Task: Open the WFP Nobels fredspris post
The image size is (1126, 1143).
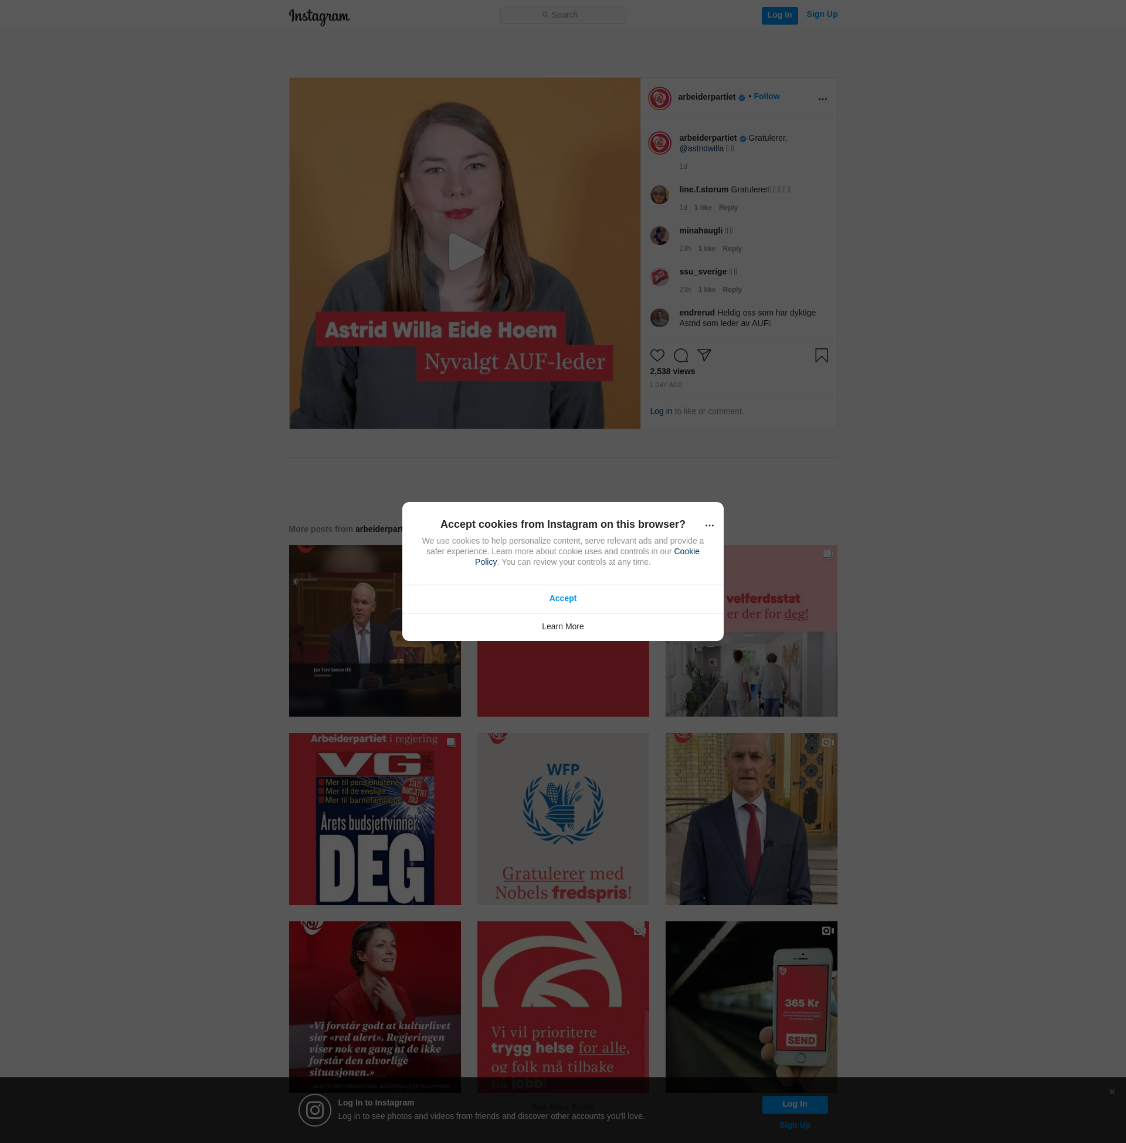Action: pos(562,818)
